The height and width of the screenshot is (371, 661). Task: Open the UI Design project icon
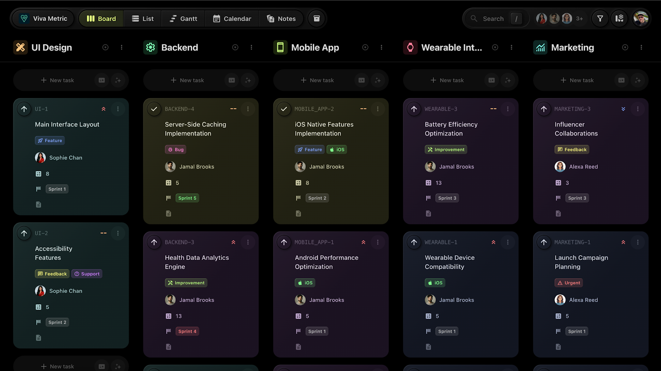pos(20,47)
